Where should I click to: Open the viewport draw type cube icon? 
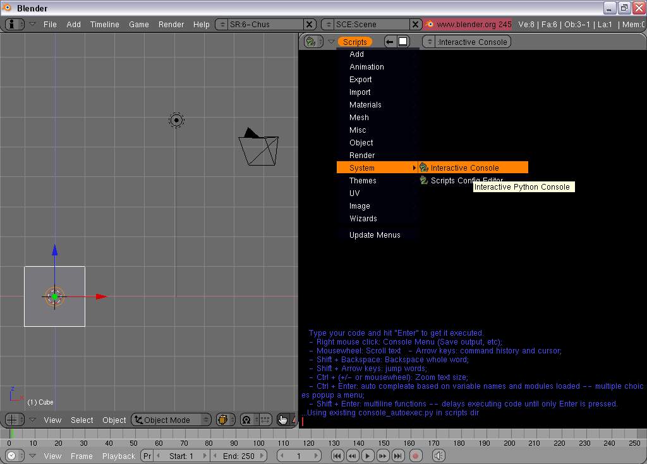coord(226,420)
